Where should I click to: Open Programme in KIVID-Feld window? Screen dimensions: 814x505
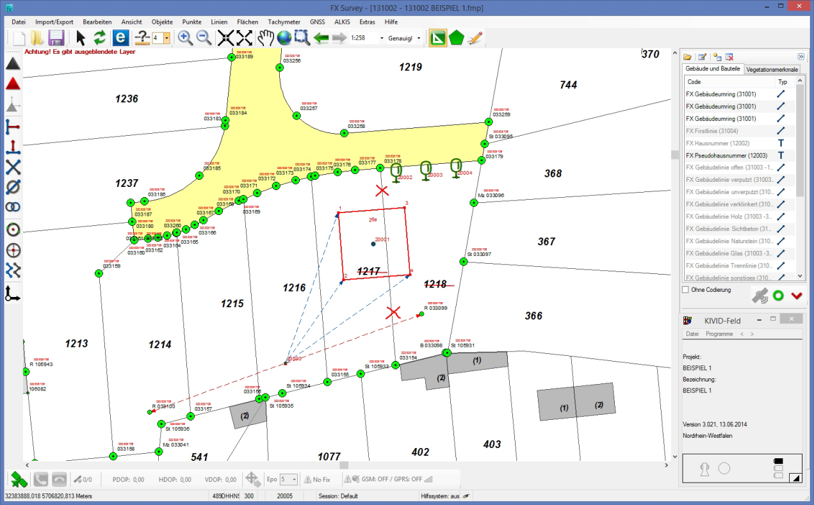(719, 334)
